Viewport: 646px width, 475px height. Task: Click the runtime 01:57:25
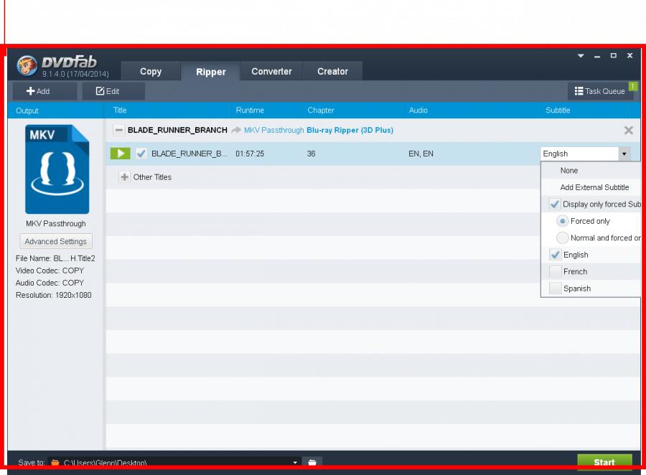(250, 154)
